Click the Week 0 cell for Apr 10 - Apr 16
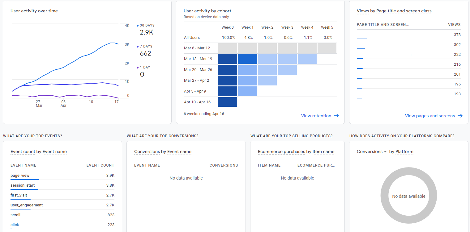Image resolution: width=470 pixels, height=232 pixels. tap(228, 102)
